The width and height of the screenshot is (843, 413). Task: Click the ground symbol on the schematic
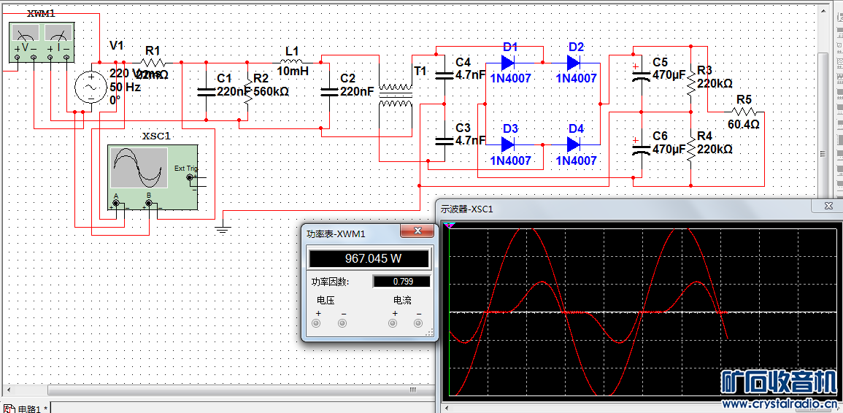click(223, 228)
